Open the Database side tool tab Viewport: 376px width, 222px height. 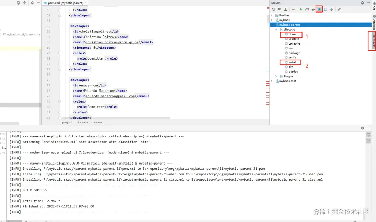[374, 22]
